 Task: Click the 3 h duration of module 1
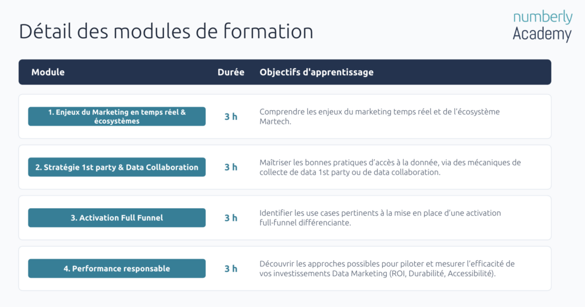point(231,116)
